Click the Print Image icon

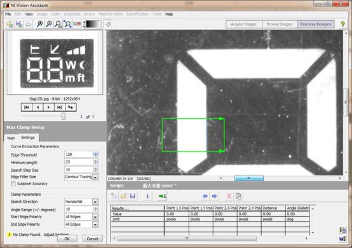click(28, 24)
